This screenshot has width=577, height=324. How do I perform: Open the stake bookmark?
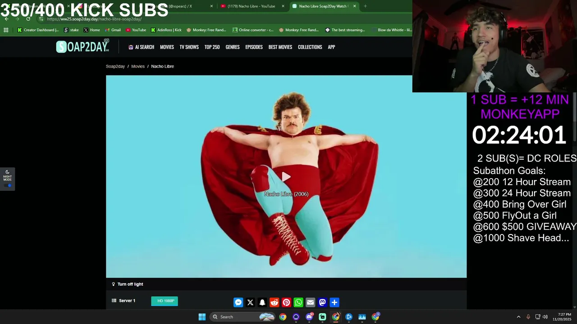71,30
